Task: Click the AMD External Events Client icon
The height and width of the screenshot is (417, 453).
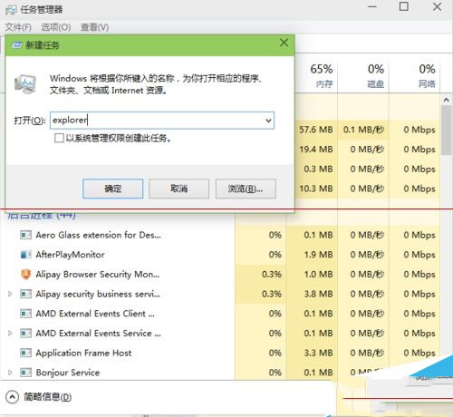Action: point(25,314)
